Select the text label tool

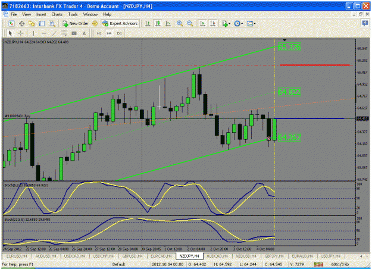(74, 33)
